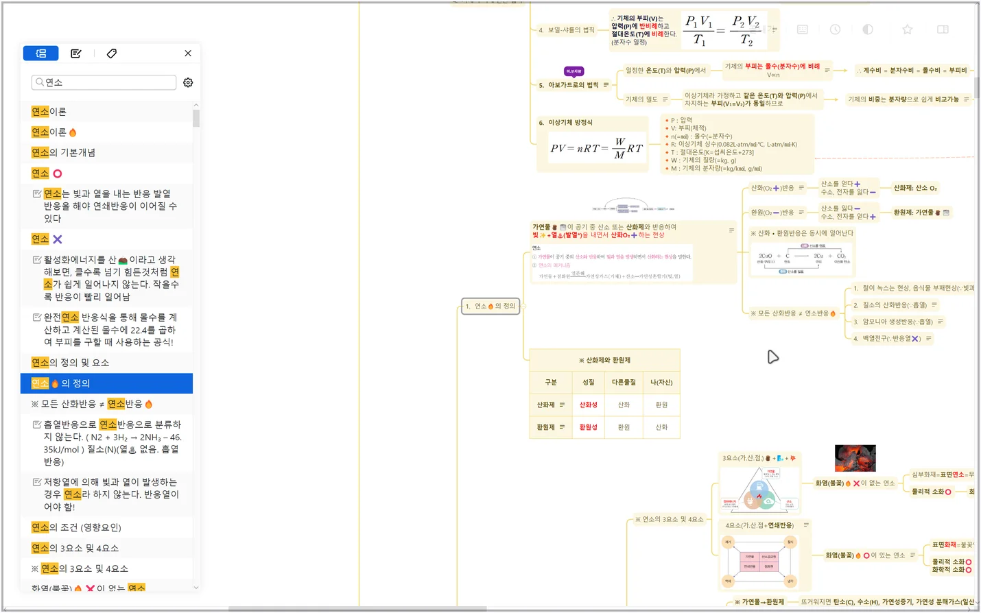Open note icon on '5. 아보가드로의 법칙' node

[x=606, y=85]
